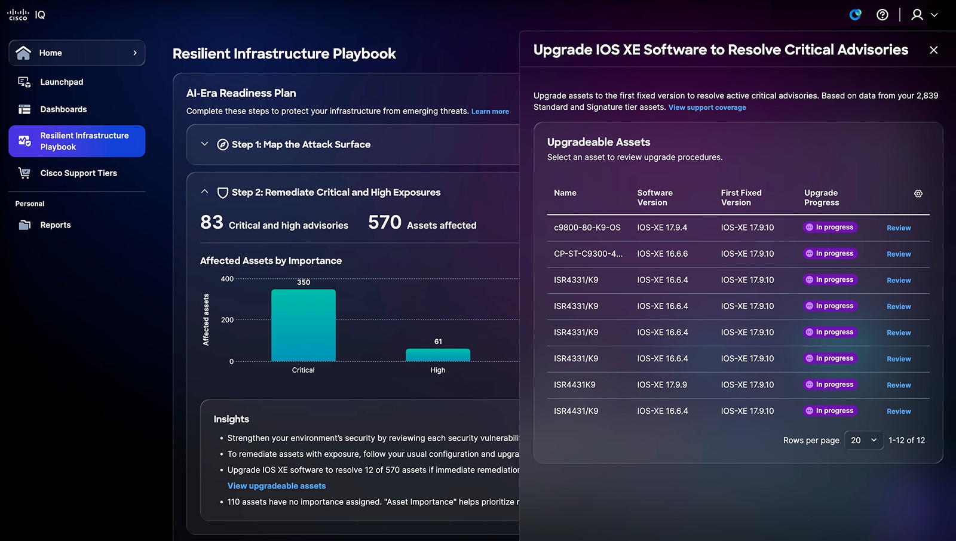Viewport: 956px width, 541px height.
Task: Open View upgradeable assets link
Action: pos(277,486)
